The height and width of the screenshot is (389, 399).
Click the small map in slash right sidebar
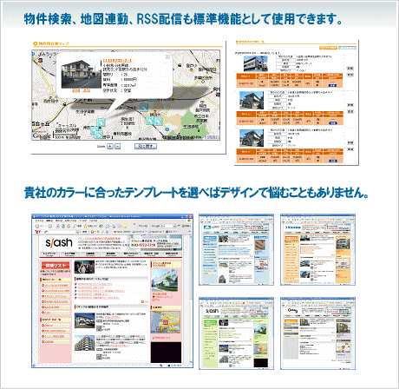pos(166,322)
